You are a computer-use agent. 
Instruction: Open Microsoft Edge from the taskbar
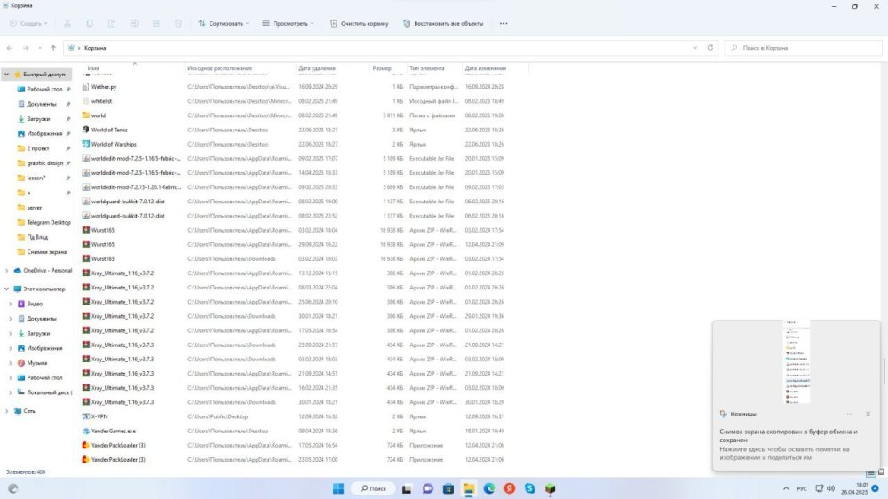(488, 488)
